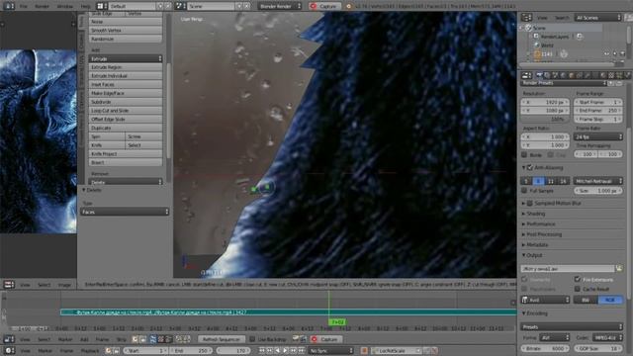Screen dimensions: 633x356
Task: Open the outliner editor type icon
Action: pyautogui.click(x=526, y=18)
